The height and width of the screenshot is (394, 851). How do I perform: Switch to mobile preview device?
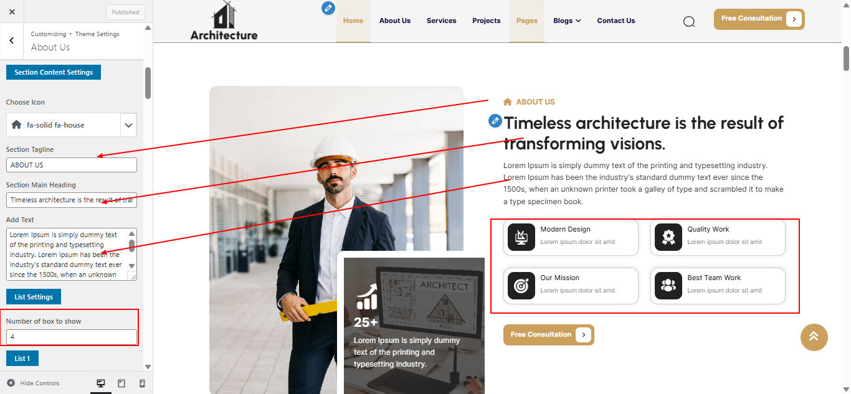pyautogui.click(x=142, y=383)
